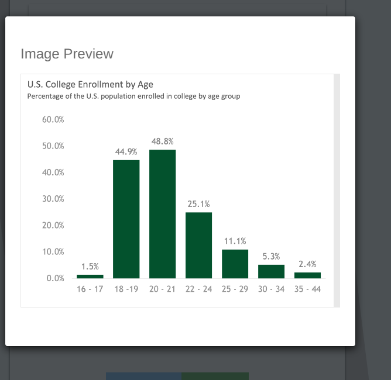This screenshot has width=391, height=380.
Task: Click the subtitle about percentage enrolled by age group
Action: 133,96
